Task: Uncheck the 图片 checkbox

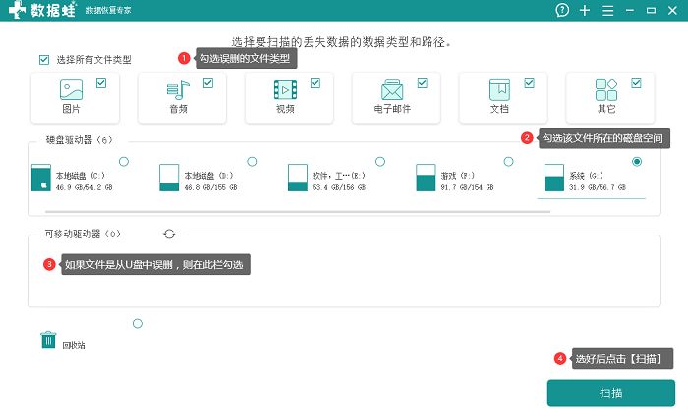Action: click(x=101, y=83)
